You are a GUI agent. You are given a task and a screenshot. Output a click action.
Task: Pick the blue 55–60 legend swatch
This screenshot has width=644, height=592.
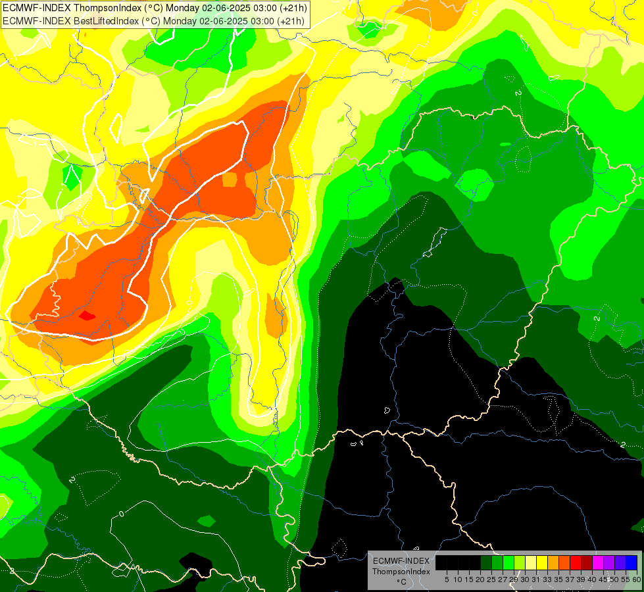tap(632, 563)
